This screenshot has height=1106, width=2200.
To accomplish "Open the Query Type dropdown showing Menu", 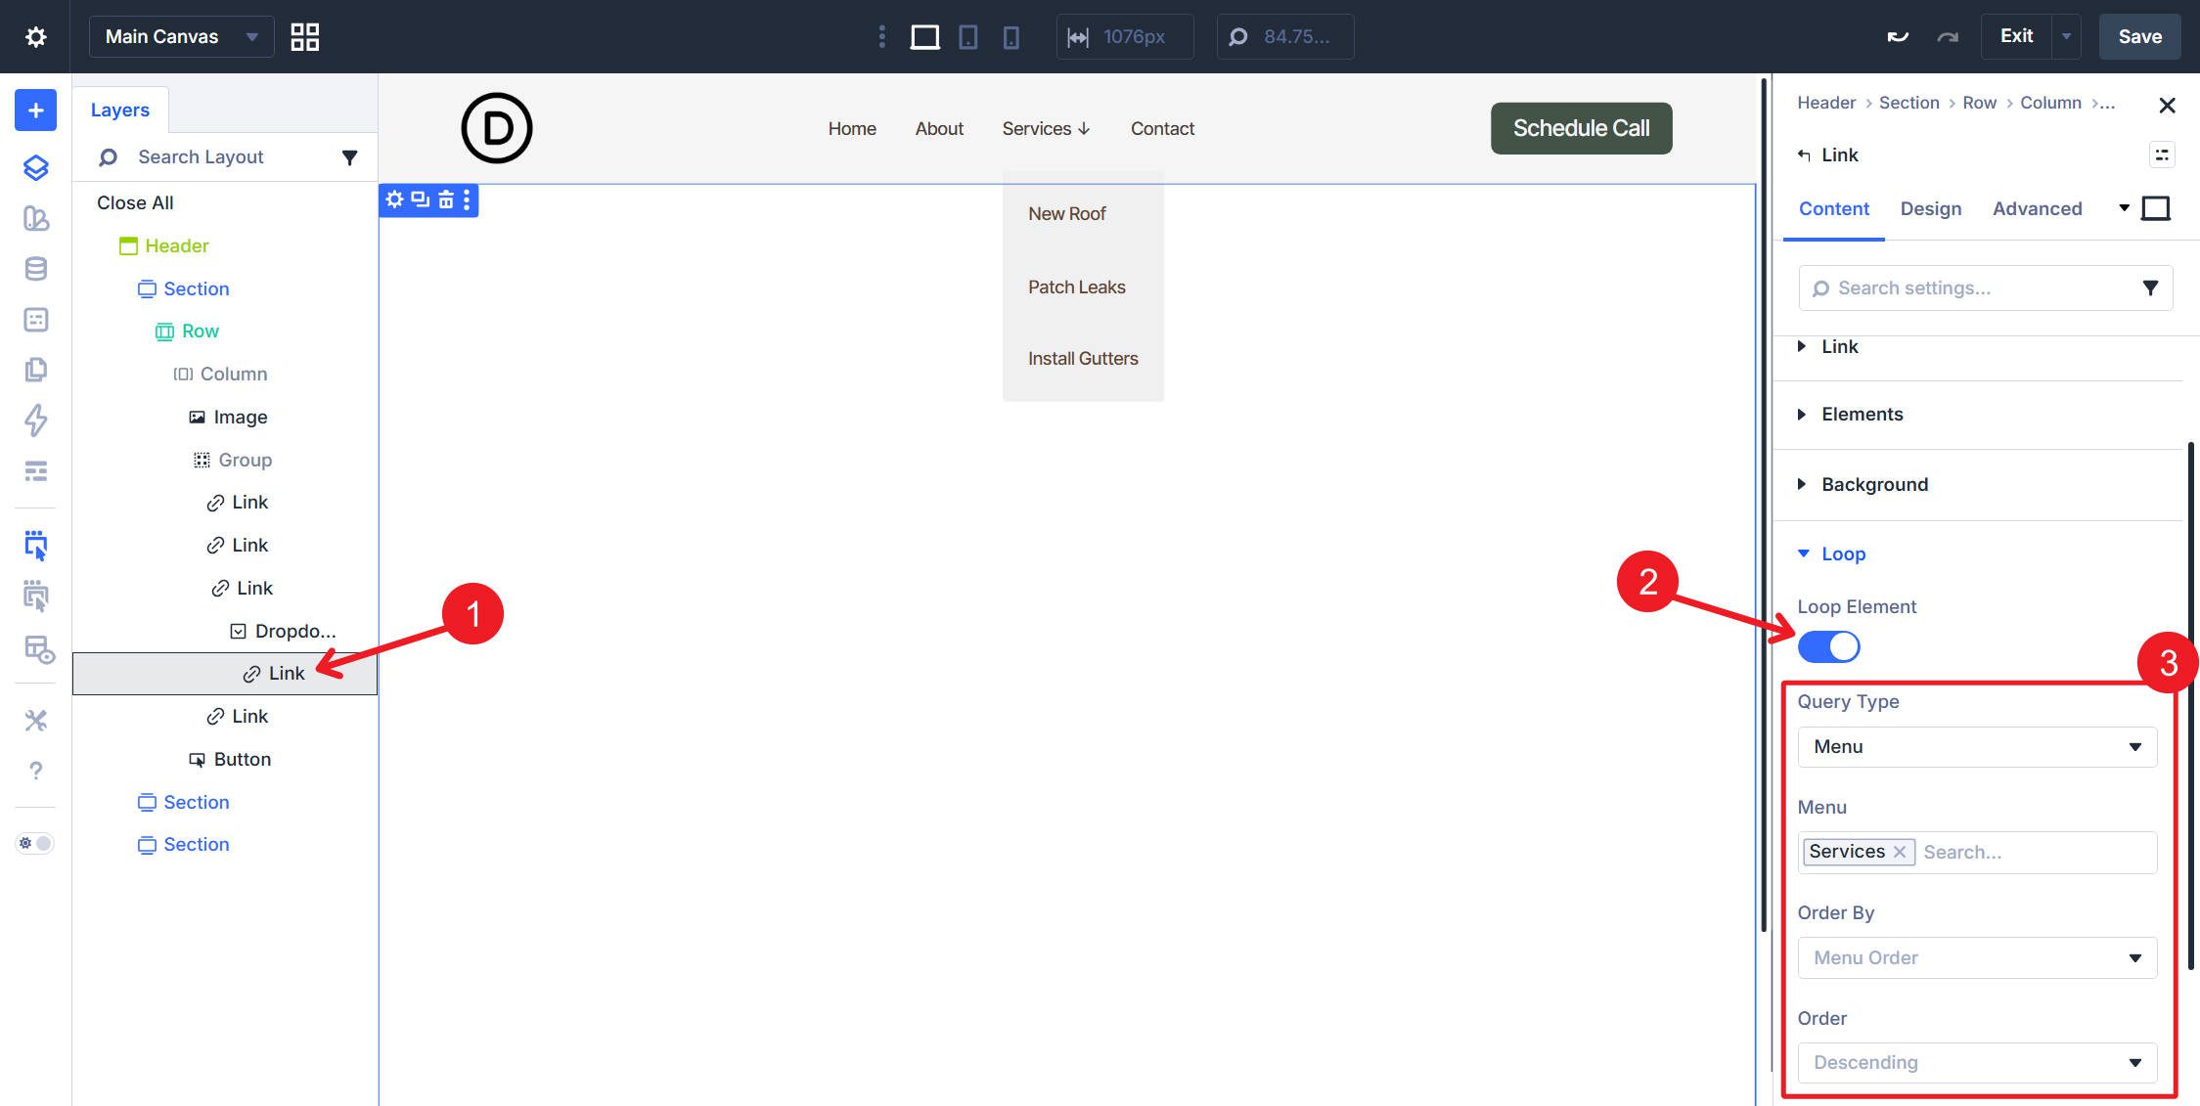I will (1976, 746).
